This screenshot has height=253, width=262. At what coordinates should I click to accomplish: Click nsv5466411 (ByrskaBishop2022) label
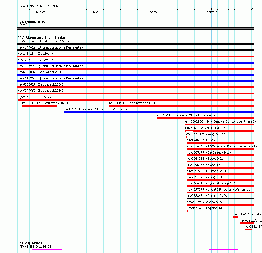(212, 183)
